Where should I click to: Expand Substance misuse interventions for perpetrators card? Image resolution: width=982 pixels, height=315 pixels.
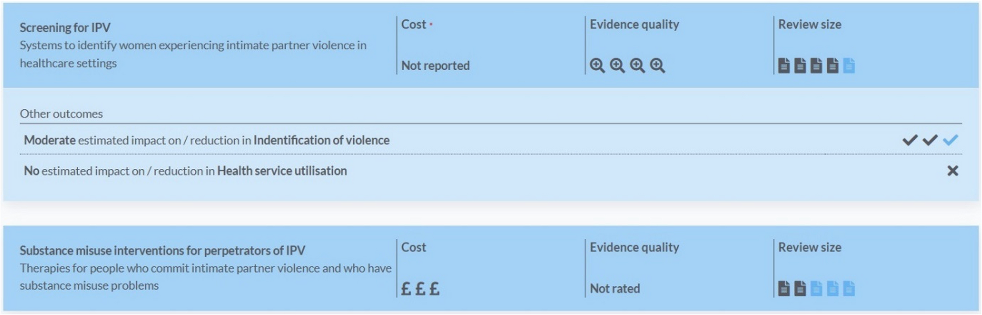tap(491, 268)
